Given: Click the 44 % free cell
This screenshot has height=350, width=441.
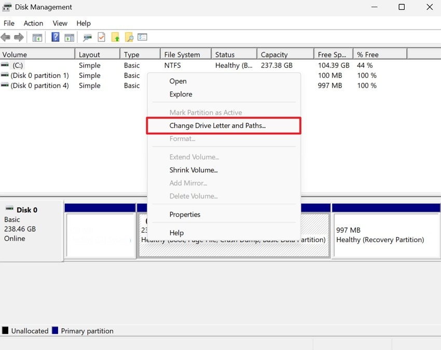Looking at the screenshot, I should (x=365, y=65).
